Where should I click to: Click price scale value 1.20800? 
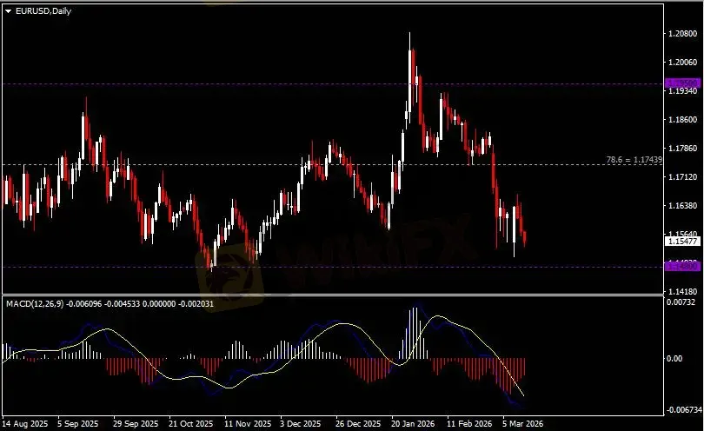coord(682,34)
